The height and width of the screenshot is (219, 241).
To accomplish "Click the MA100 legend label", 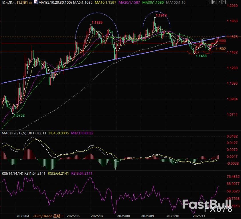I will [x=173, y=3].
